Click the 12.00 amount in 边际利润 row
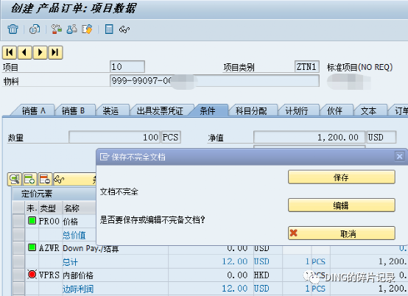408x296 pixels. pyautogui.click(x=234, y=289)
